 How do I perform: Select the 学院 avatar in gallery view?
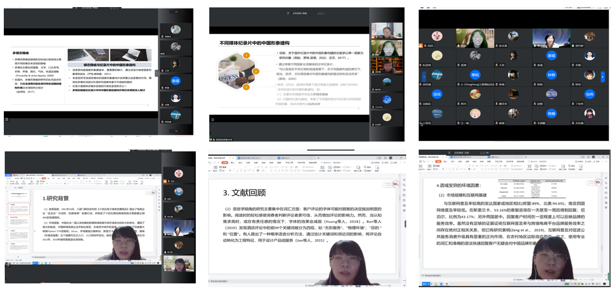coord(475,76)
